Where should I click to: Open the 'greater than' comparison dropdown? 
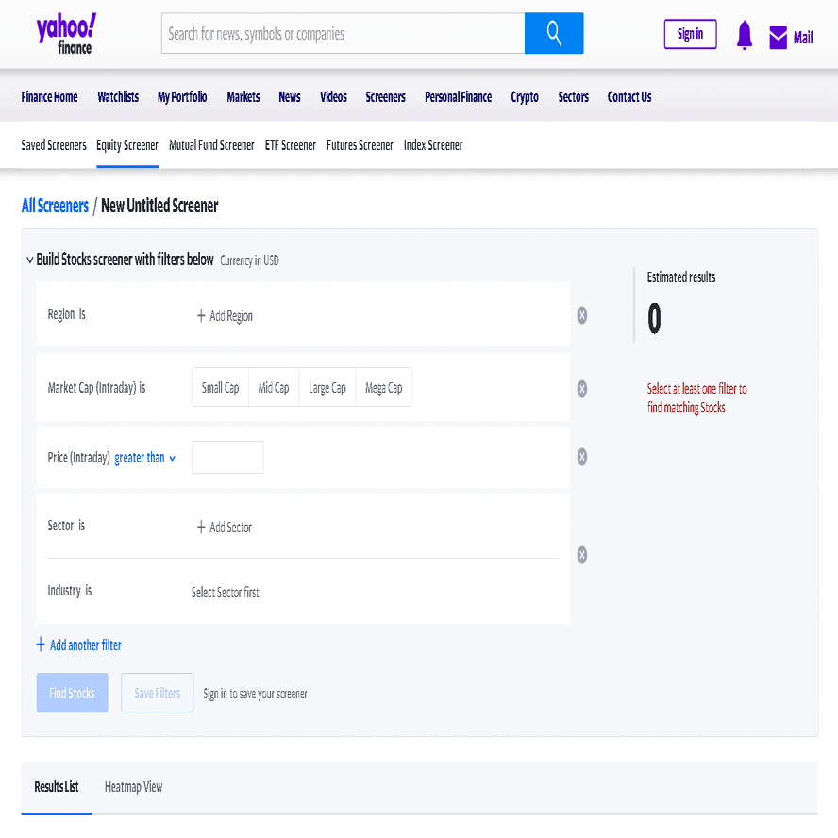click(x=144, y=458)
